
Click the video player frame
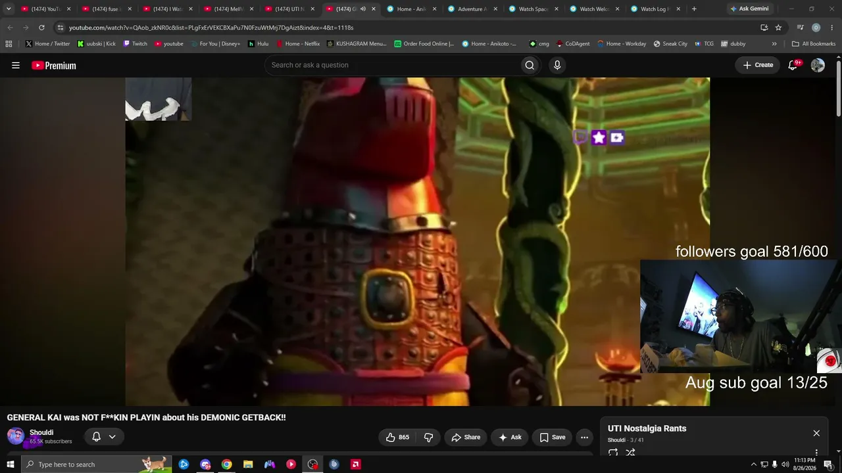[418, 242]
